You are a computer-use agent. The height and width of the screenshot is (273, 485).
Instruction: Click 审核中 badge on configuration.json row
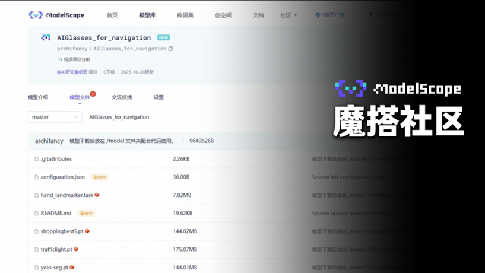click(x=100, y=177)
